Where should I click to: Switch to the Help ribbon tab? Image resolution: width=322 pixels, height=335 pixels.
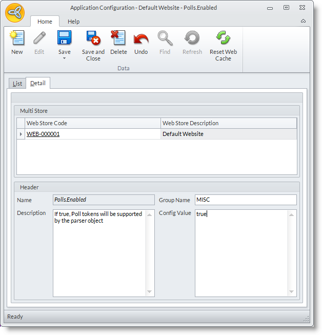73,22
